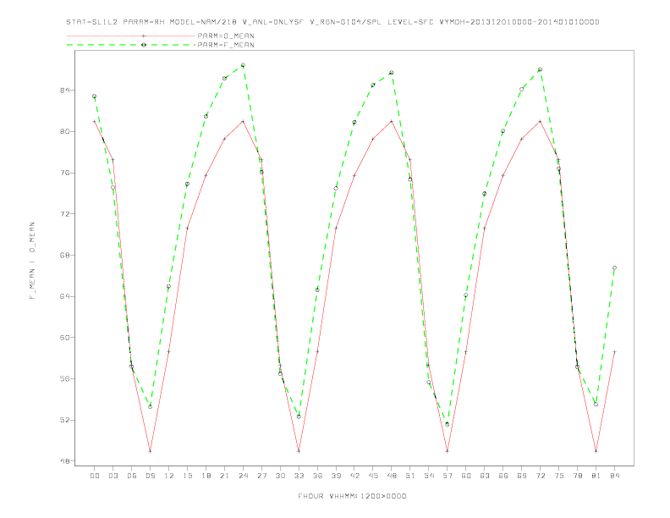Click F_MEAN circle point at hour 84
This screenshot has width=670, height=518.
(614, 267)
